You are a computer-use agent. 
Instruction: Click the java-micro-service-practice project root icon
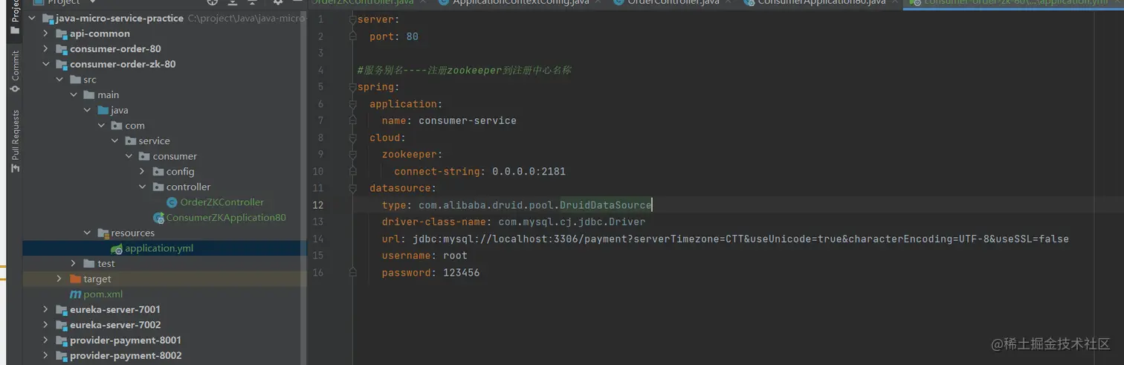tap(48, 18)
